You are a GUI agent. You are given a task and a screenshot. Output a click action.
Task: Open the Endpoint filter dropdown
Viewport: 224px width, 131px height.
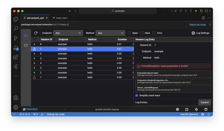pos(68,33)
